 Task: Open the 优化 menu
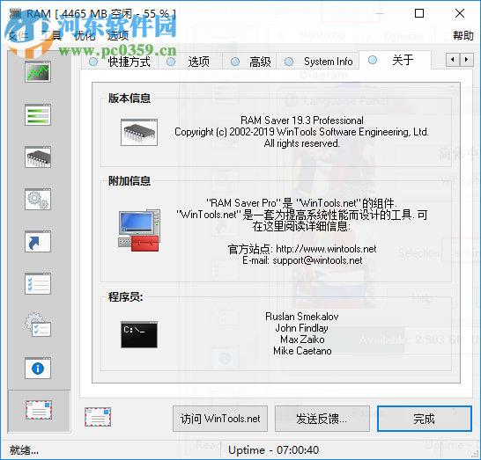tap(85, 36)
